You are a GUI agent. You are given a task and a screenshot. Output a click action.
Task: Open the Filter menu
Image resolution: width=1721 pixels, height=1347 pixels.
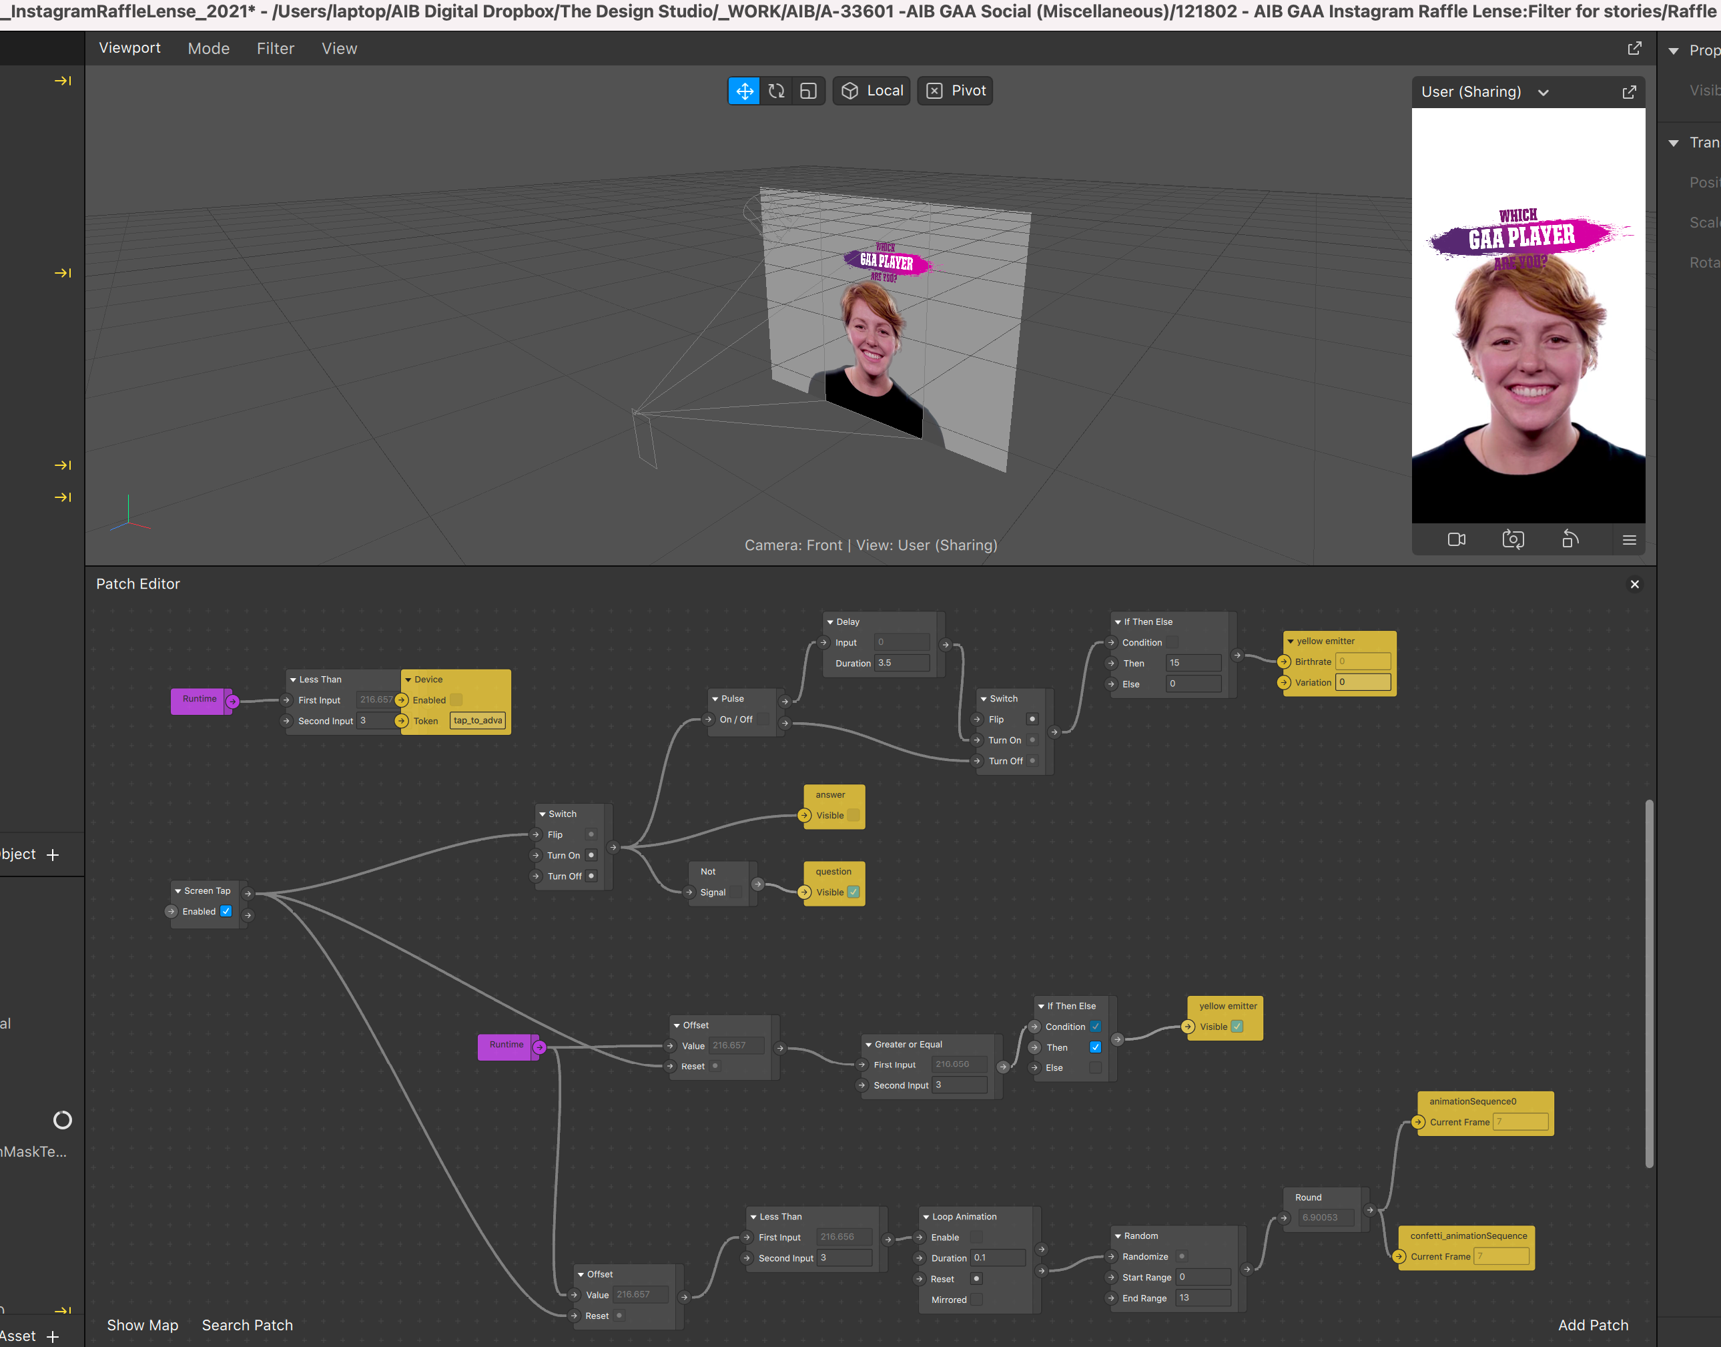click(275, 49)
